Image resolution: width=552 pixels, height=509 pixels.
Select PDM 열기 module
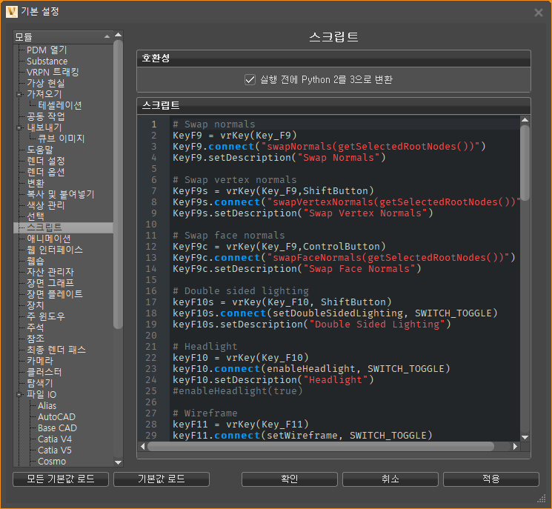pos(47,50)
